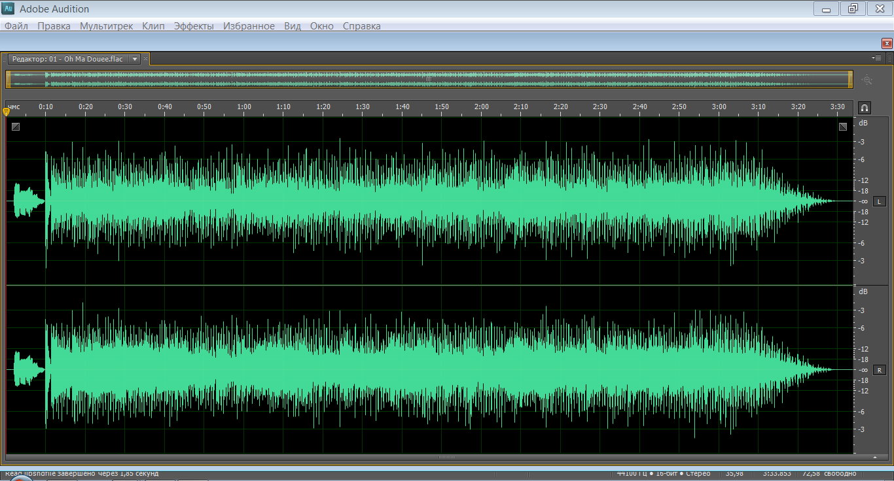Toggle the left channel L button
The image size is (894, 481).
(879, 202)
